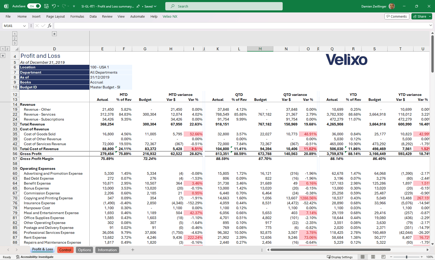Switch to the Control sheet tab
Image resolution: width=435 pixels, height=260 pixels.
tap(65, 250)
